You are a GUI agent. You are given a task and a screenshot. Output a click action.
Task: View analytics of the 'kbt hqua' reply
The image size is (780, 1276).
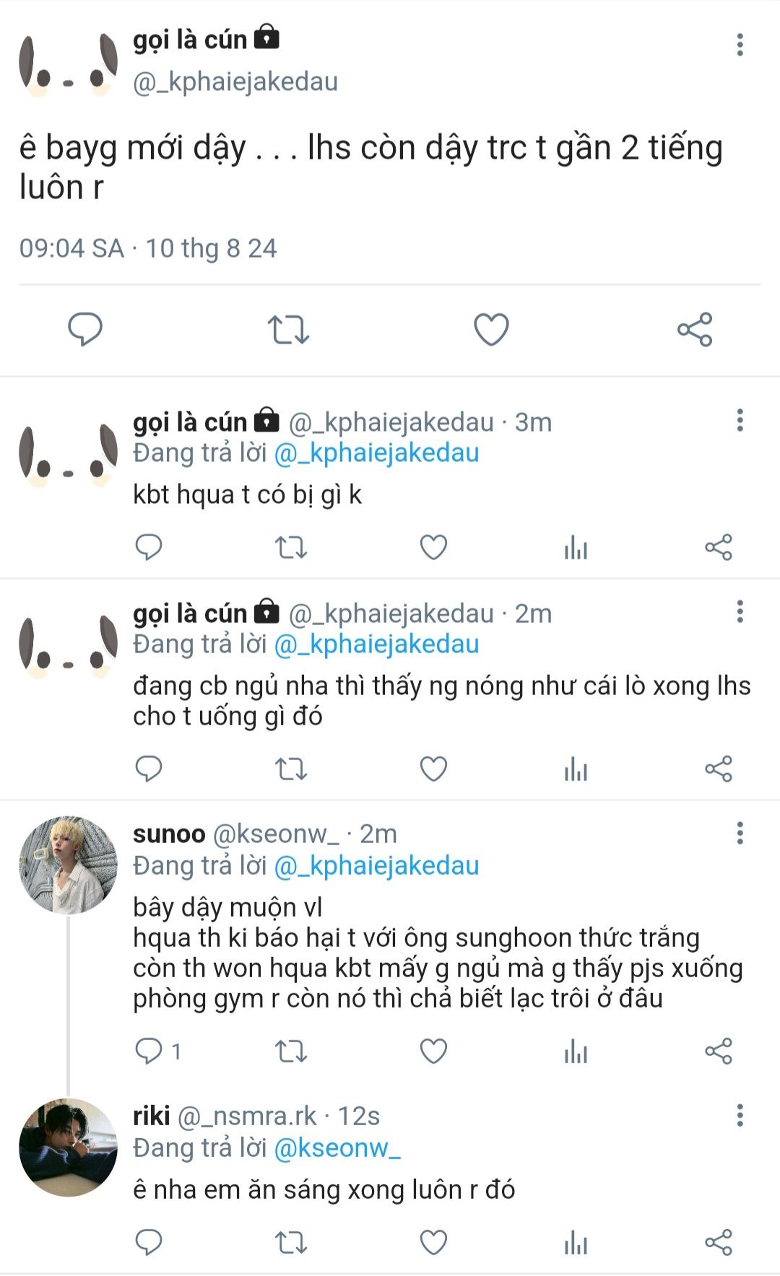click(576, 548)
